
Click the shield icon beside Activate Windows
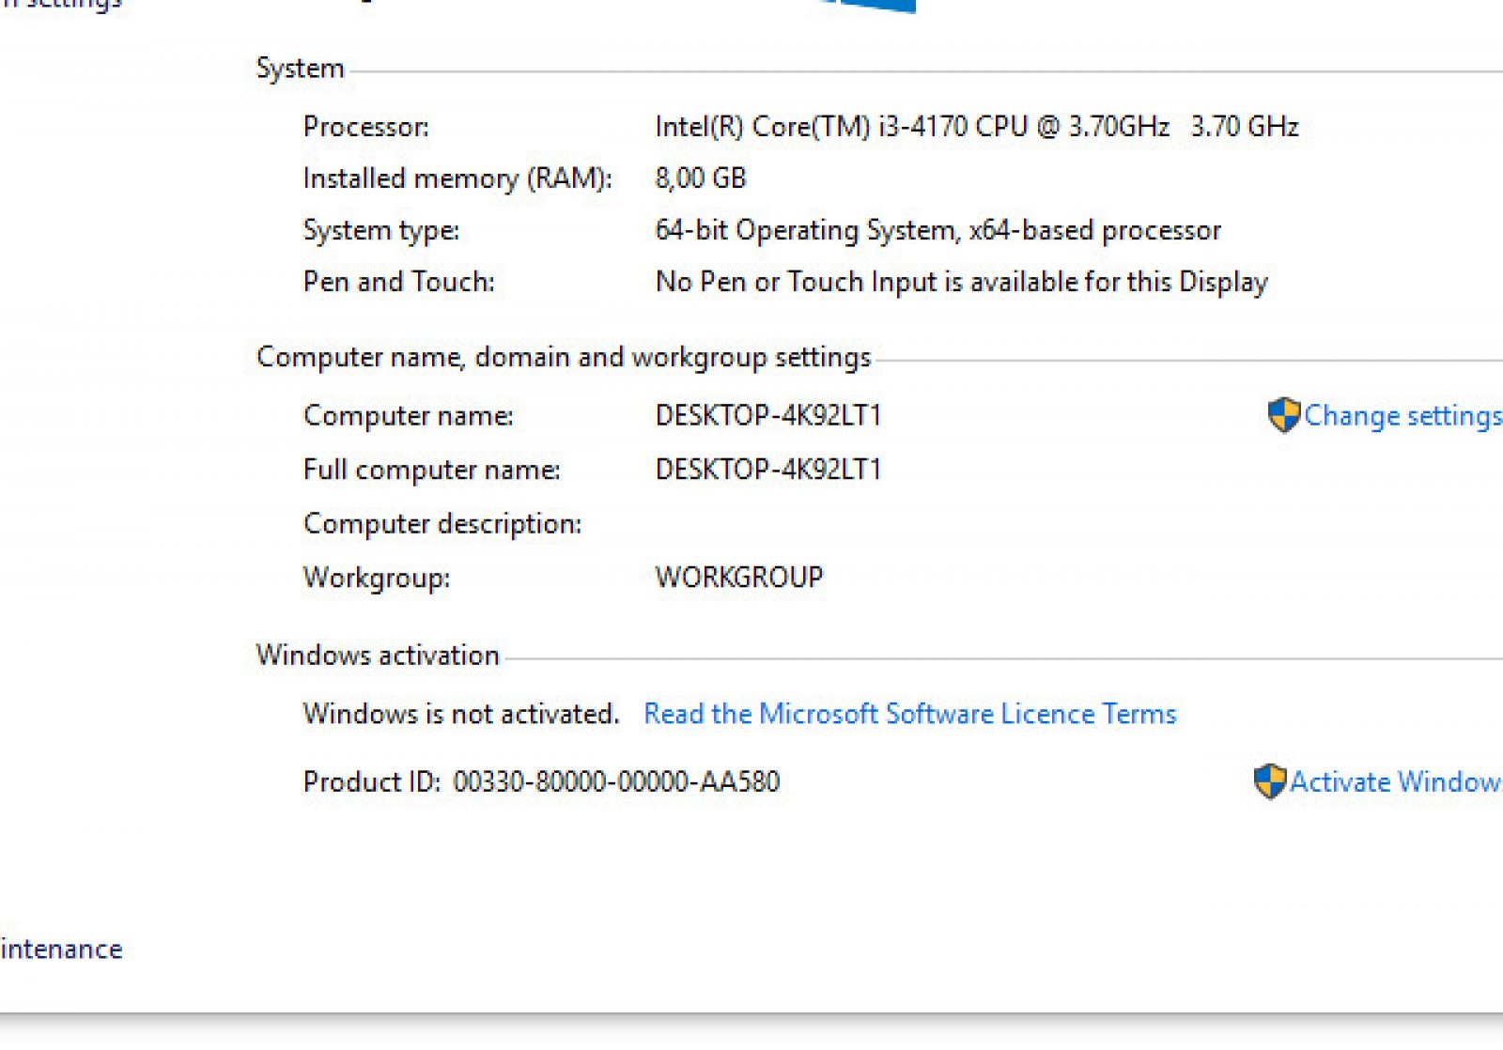1269,781
